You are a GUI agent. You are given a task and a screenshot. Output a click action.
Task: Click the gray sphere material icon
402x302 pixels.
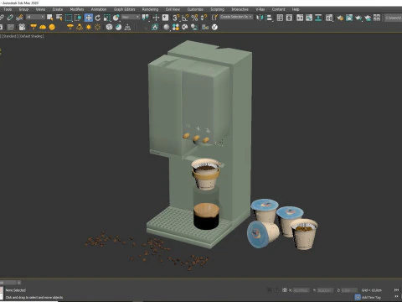tap(167, 27)
